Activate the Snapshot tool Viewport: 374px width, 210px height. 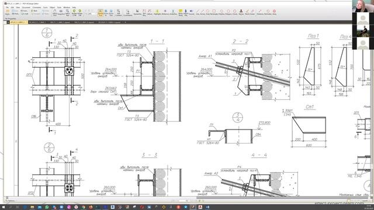pyautogui.click(x=61, y=12)
